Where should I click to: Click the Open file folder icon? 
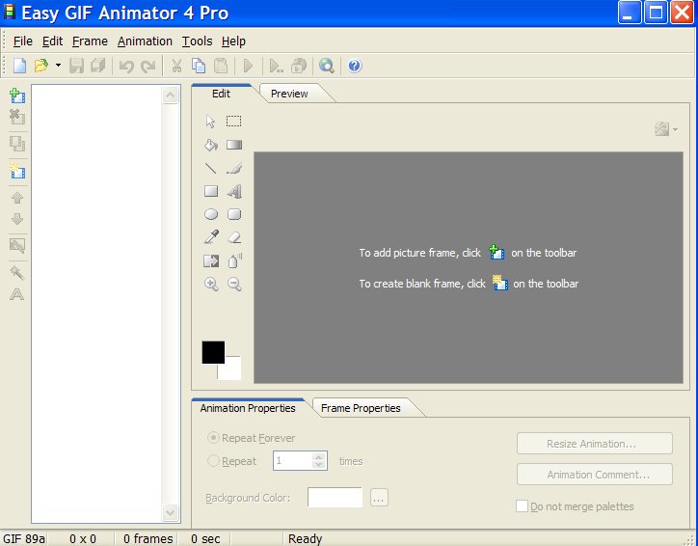click(40, 66)
